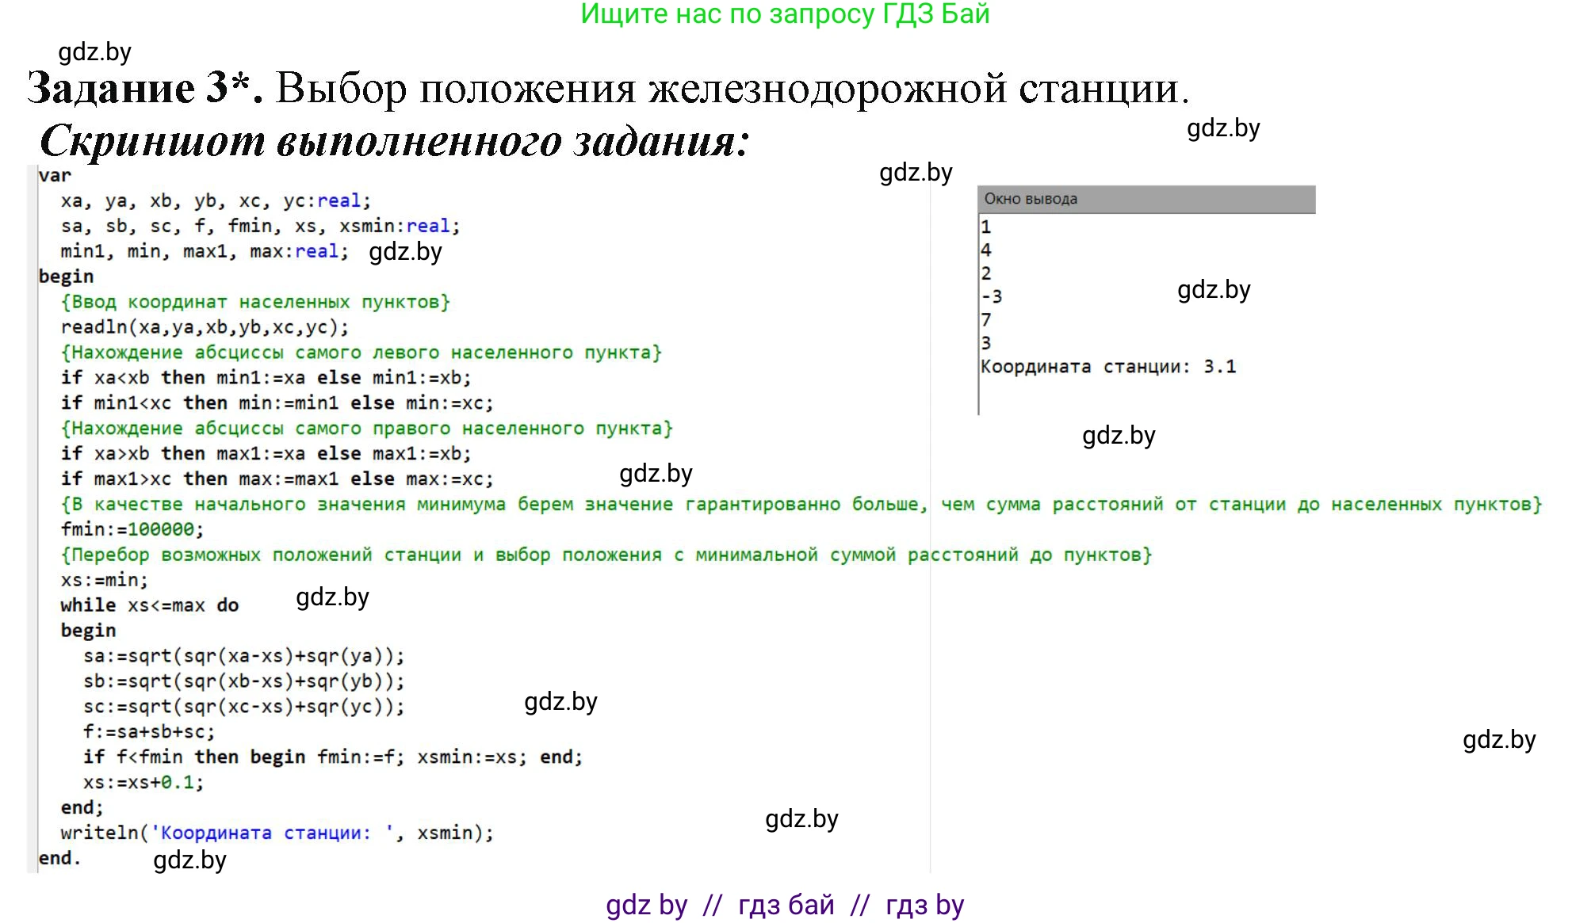1572x923 pixels.
Task: Click output value '7' in output window
Action: (986, 320)
